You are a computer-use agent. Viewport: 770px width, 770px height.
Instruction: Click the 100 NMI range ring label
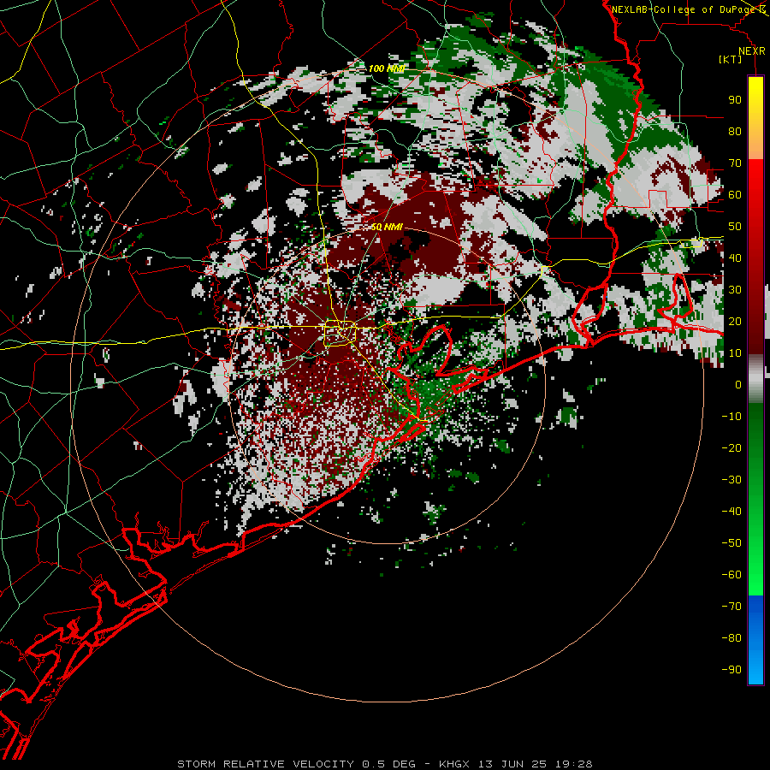(x=387, y=68)
